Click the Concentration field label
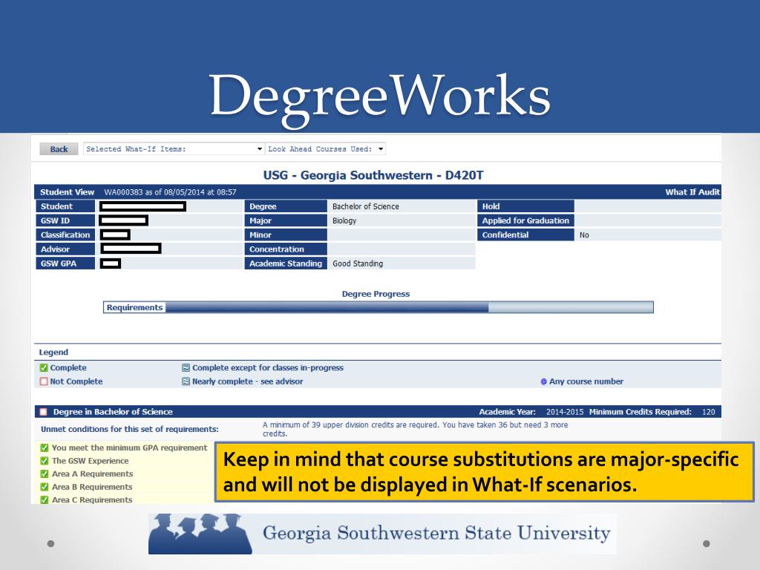Viewport: 760px width, 570px height. click(x=286, y=249)
